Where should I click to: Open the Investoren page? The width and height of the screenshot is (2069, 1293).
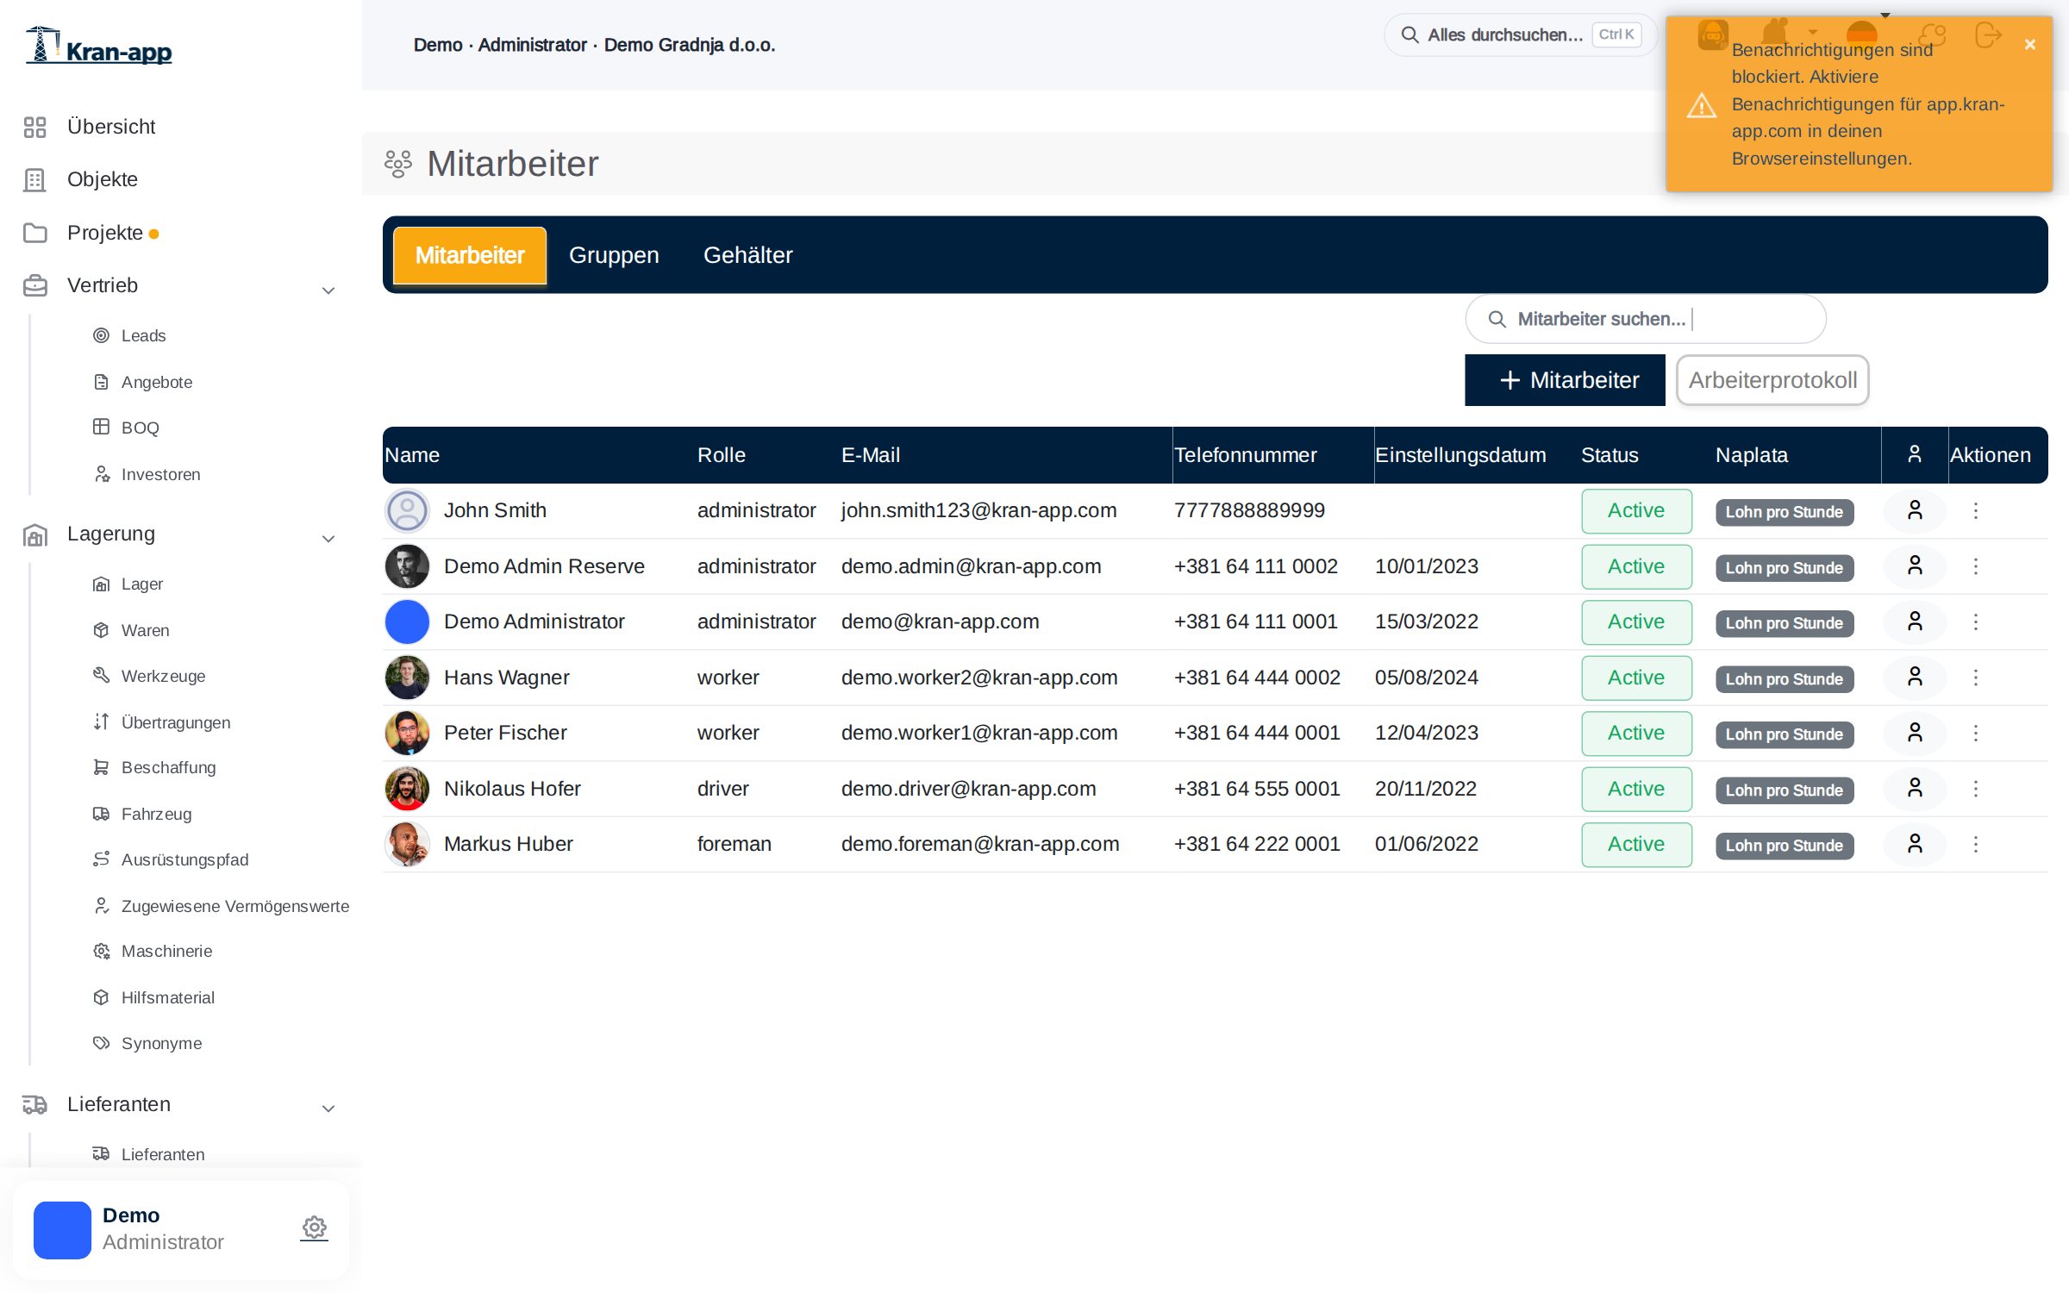160,474
